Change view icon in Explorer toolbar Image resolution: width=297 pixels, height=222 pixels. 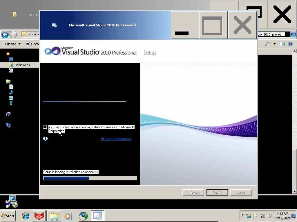(267, 44)
